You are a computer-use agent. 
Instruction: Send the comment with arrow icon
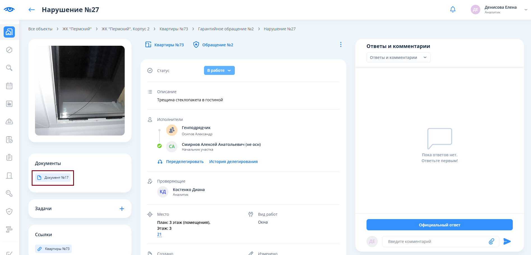point(507,242)
